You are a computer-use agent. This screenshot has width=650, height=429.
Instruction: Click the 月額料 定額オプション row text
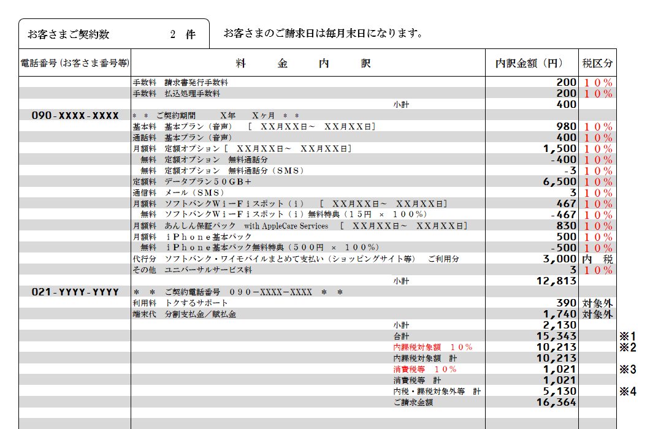[242, 148]
